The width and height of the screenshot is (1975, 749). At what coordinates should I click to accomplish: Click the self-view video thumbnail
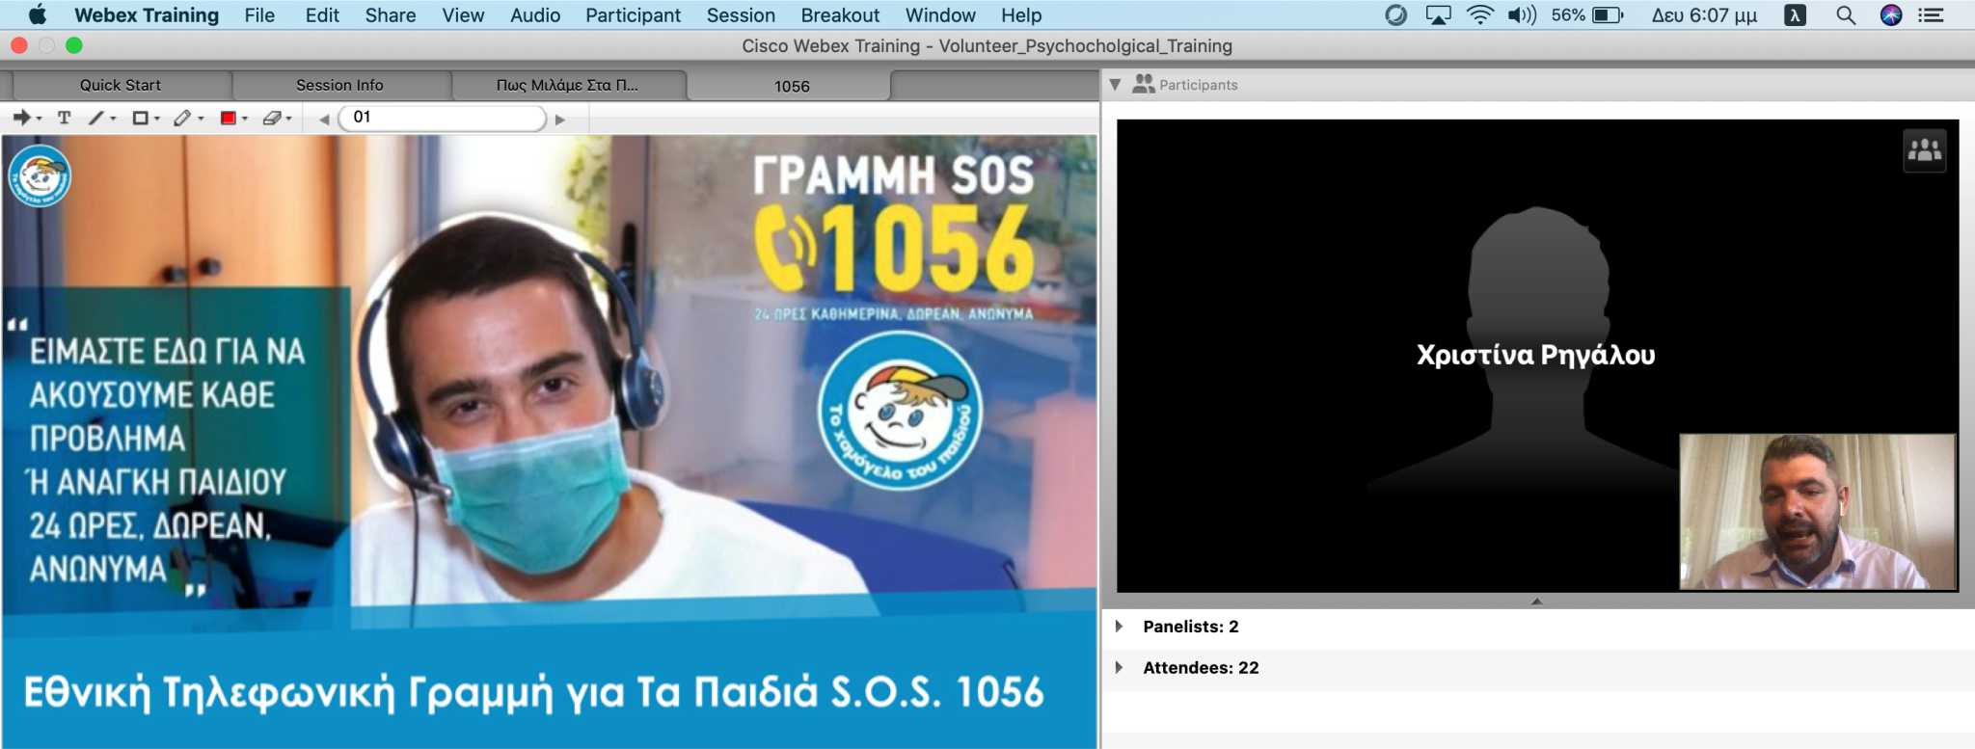[x=1818, y=512]
